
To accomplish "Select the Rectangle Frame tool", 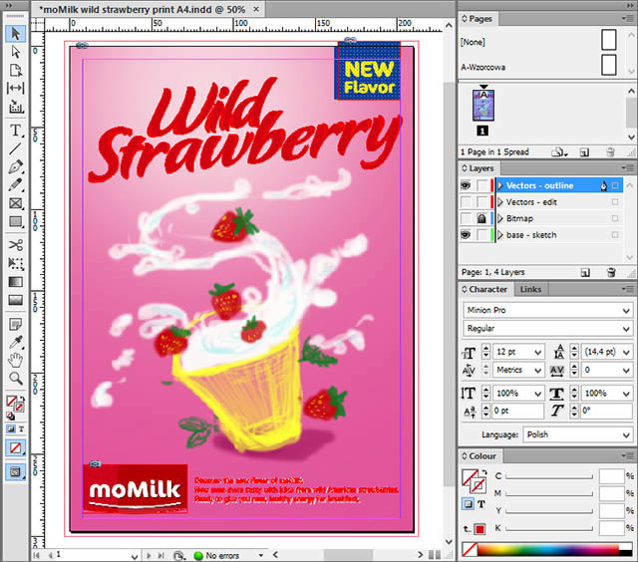I will click(16, 203).
